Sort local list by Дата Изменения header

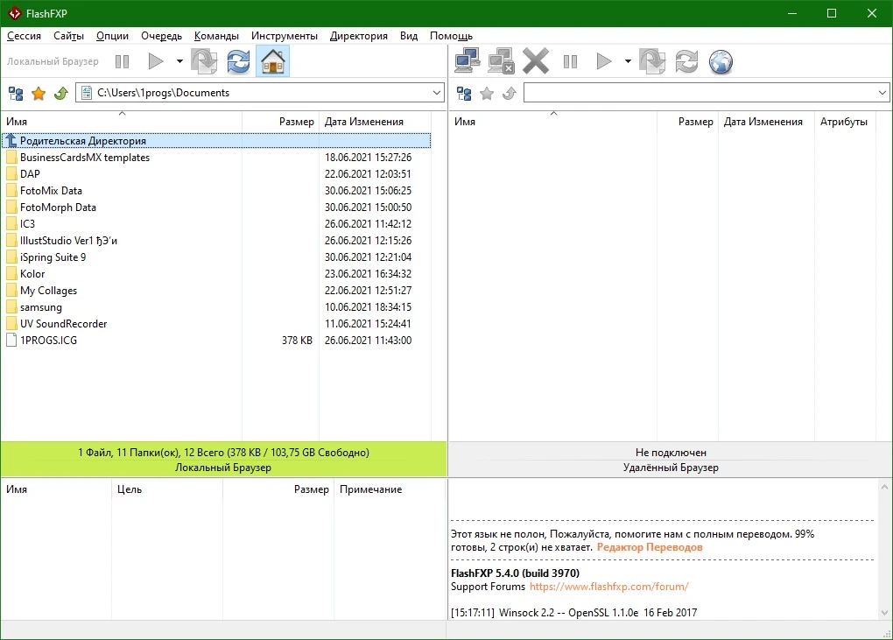pos(376,122)
